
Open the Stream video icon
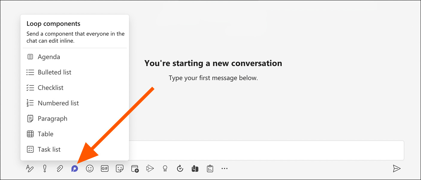[x=150, y=168]
